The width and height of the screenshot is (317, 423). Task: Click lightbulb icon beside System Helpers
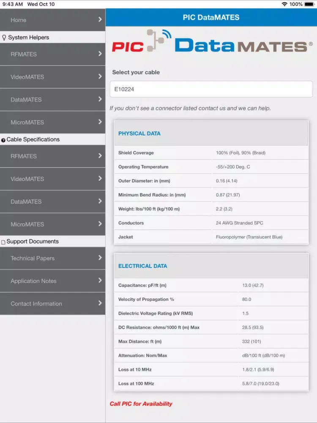pyautogui.click(x=4, y=38)
